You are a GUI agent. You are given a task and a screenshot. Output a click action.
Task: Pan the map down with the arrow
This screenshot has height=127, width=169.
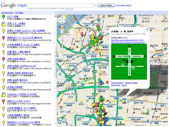point(62,23)
